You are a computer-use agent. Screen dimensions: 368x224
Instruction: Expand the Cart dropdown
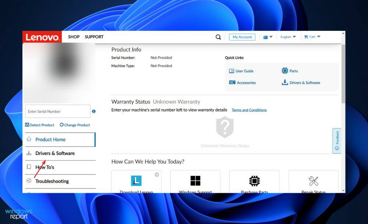pyautogui.click(x=312, y=37)
